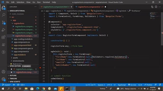This screenshot has height=91, width=163.
Task: Click the VS Code taskbar icon
Action: 73,89
